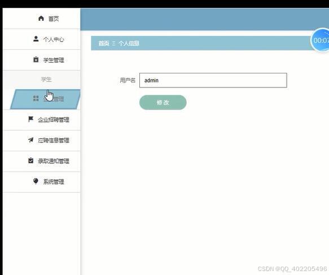Click the blue round timer overlay
Screen dimensions: 329x275
(320, 40)
